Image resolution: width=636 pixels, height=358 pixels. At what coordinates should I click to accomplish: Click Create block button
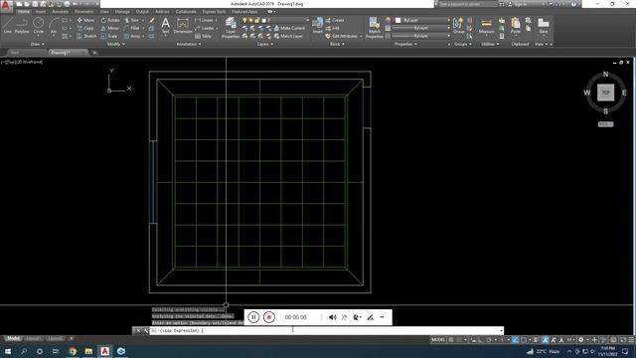[x=335, y=20]
